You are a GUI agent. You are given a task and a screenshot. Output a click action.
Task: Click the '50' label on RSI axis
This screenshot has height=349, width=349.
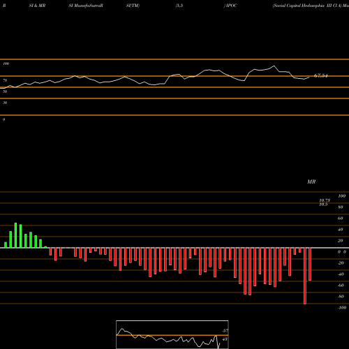point(5,91)
